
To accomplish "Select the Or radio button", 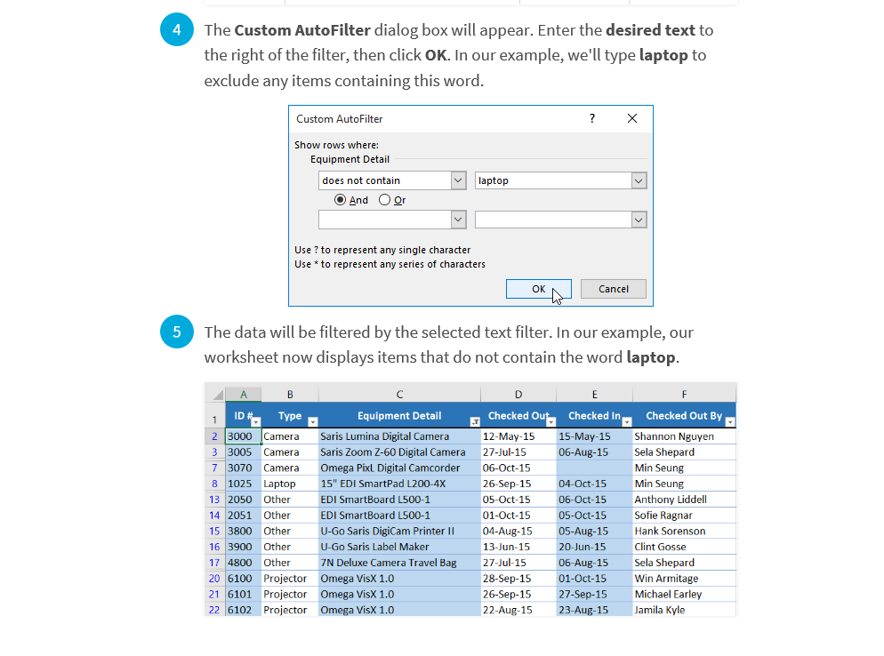I will point(384,200).
